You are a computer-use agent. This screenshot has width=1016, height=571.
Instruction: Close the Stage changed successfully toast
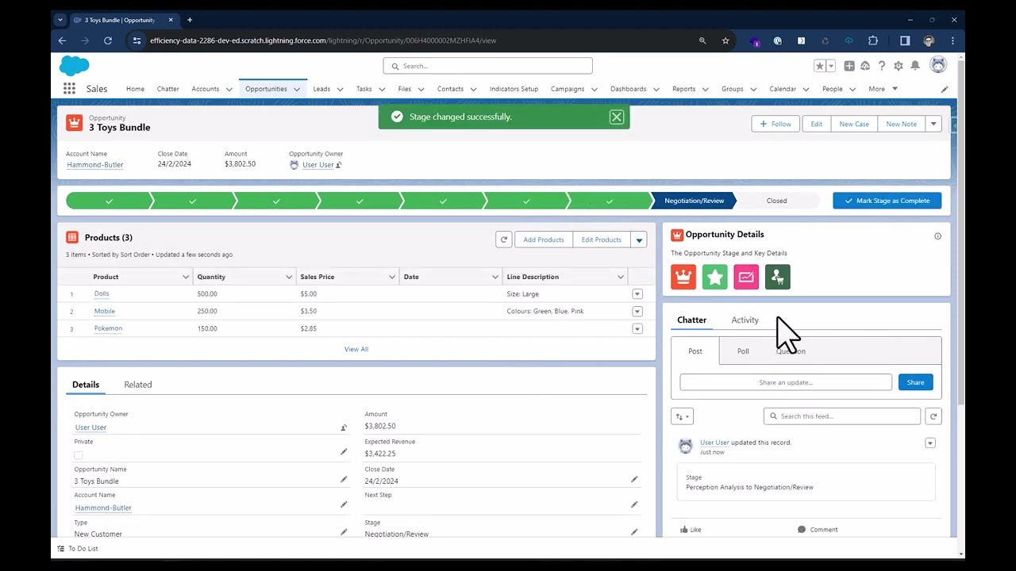coord(617,117)
